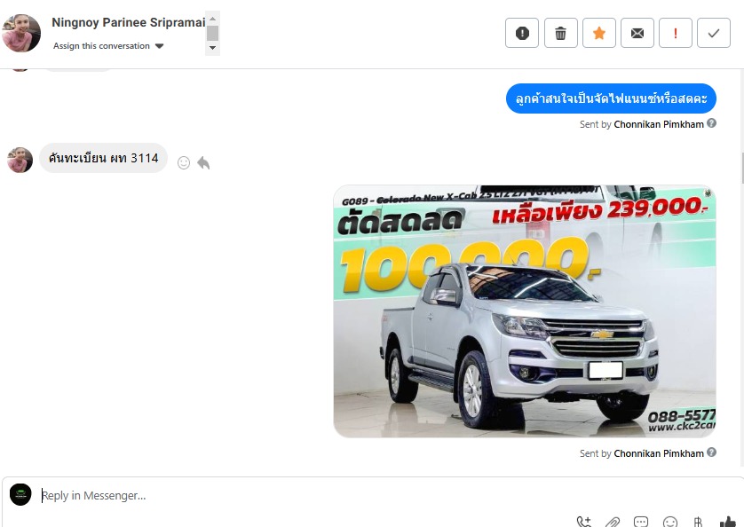React with emoji to ผท 3114 message
Screen dimensions: 744x527
point(184,162)
